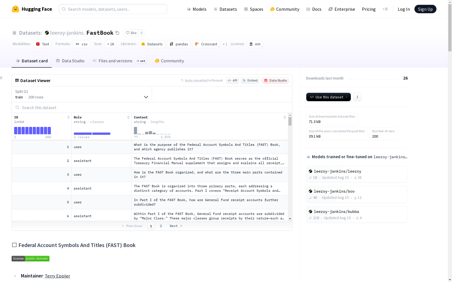Open the three-dot more options button
Image resolution: width=452 pixels, height=282 pixels.
[357, 97]
